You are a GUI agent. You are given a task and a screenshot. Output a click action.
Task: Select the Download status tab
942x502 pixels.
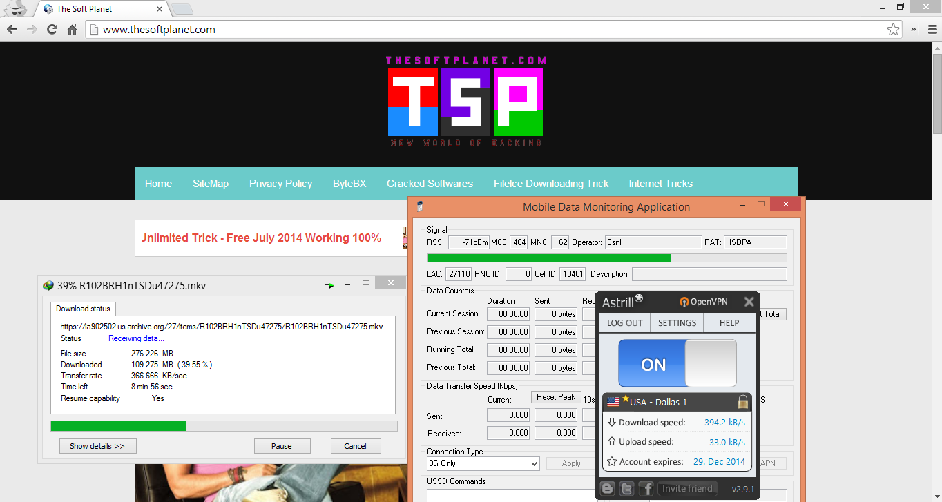(x=83, y=309)
